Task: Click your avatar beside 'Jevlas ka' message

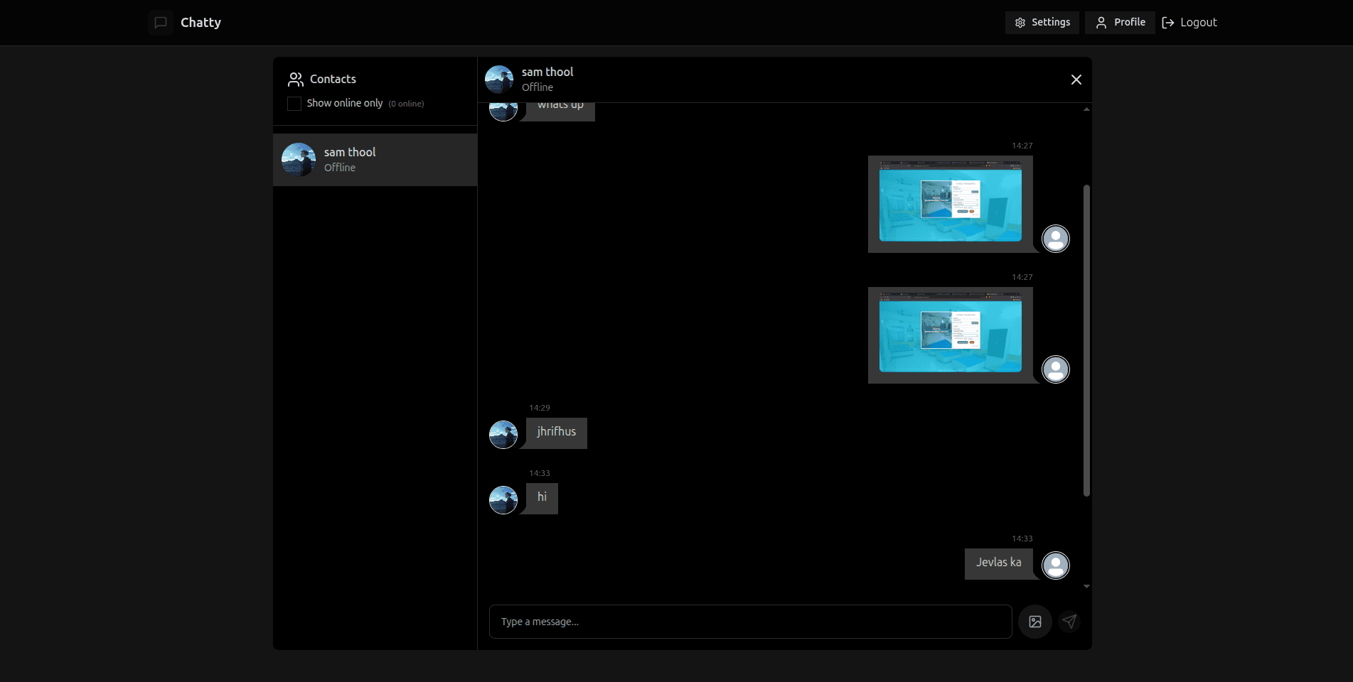Action: click(x=1055, y=565)
